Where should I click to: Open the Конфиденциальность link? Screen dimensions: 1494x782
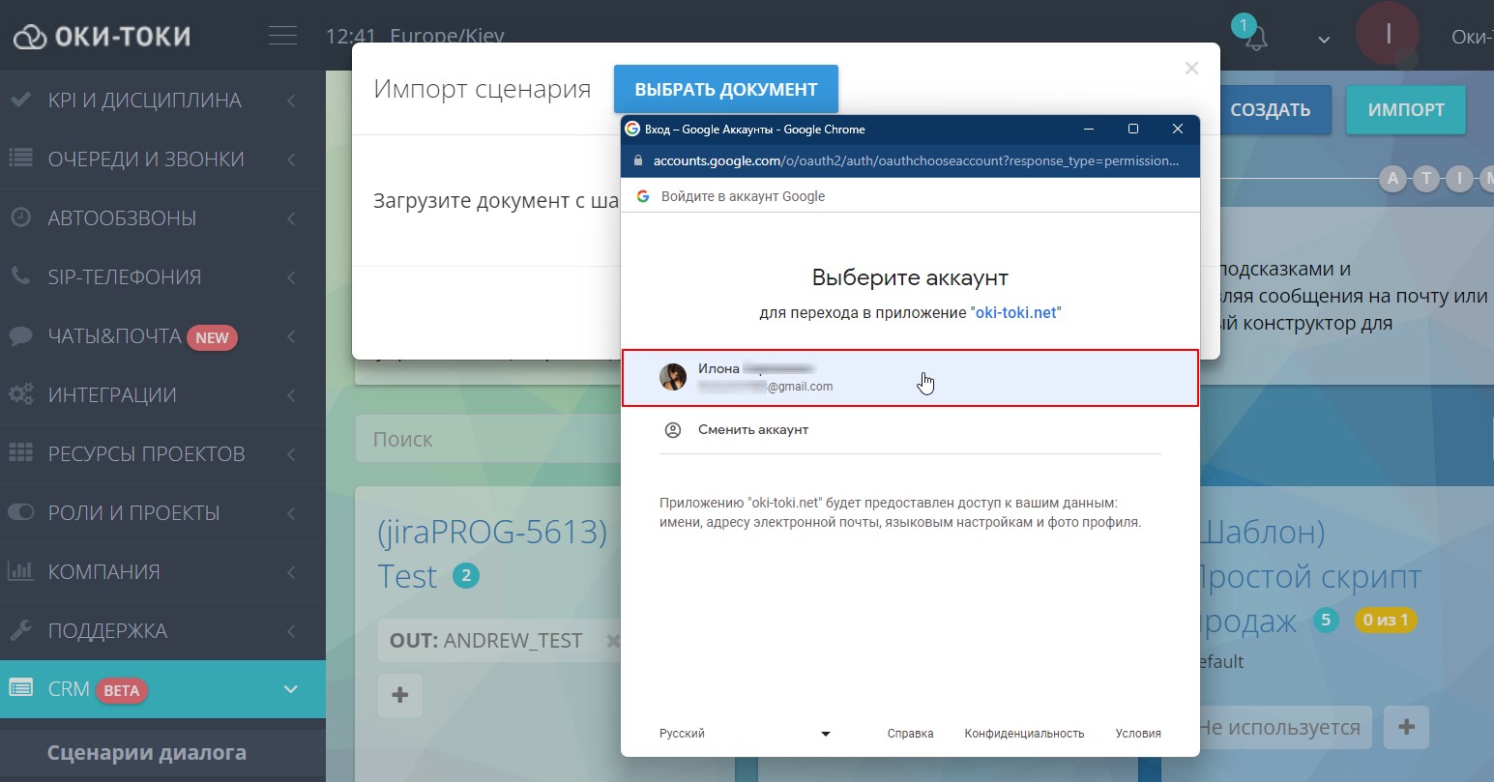pos(1024,734)
